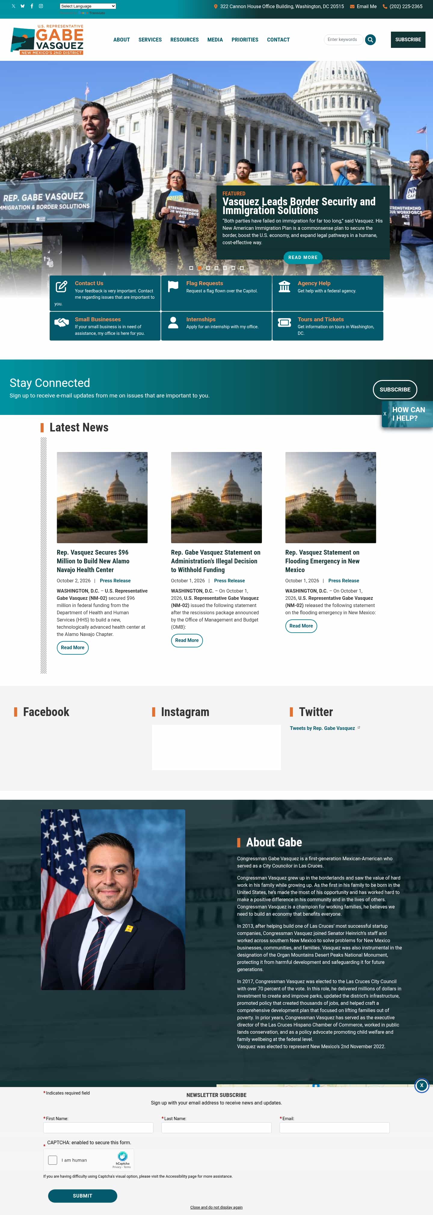Viewport: 433px width, 1215px height.
Task: Open the MEDIA navigation menu
Action: (215, 40)
